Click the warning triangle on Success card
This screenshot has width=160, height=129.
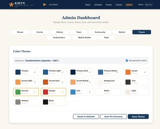[35, 92]
